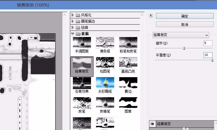
Task: Click the 平滑度(S) label
Action: coord(163,55)
